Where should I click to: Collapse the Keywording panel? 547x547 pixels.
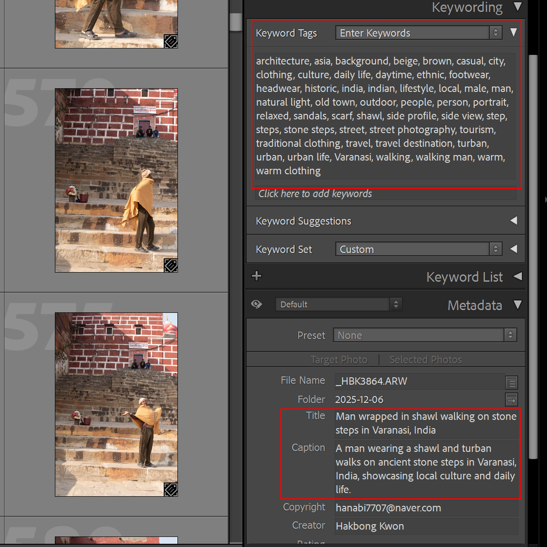coord(517,7)
